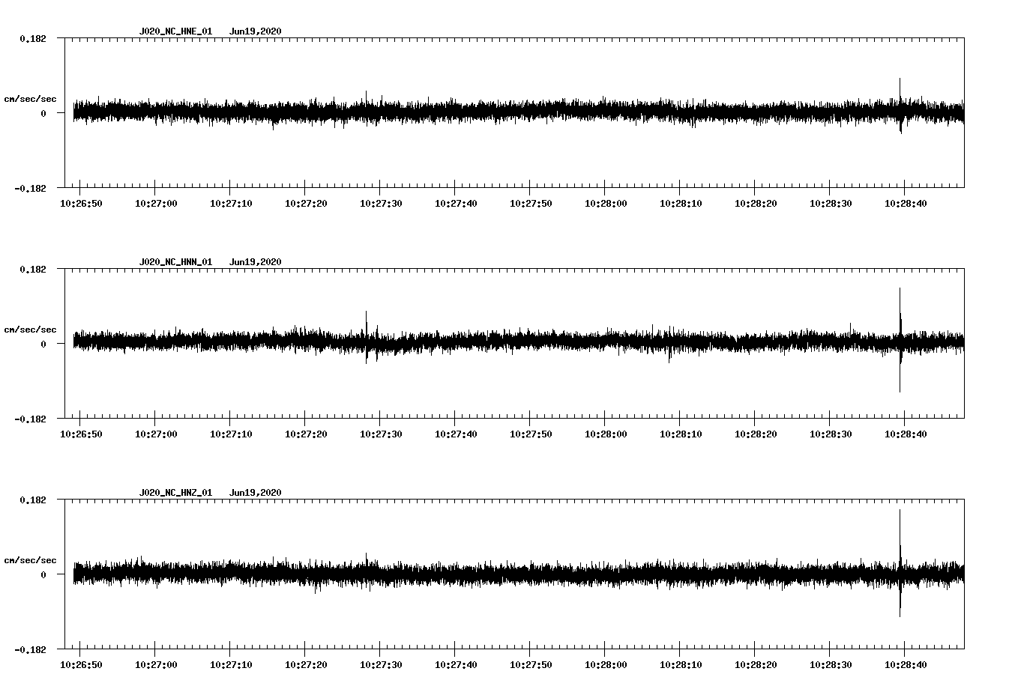Choose time 10:28:30 on the HNZ axis

click(x=831, y=665)
